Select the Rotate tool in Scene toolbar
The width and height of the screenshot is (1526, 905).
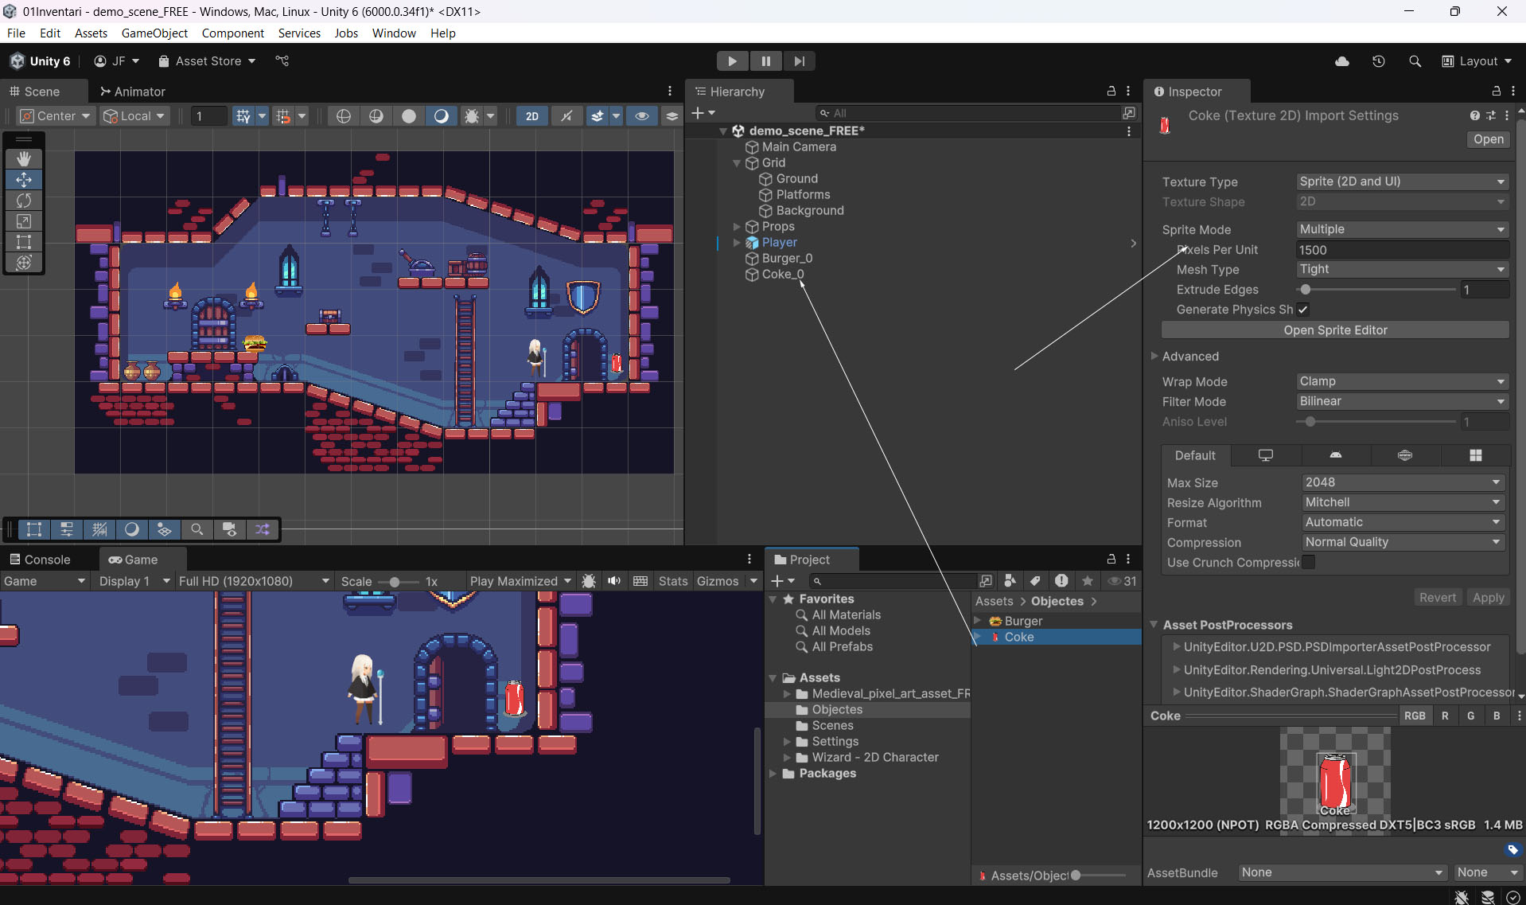click(x=24, y=201)
